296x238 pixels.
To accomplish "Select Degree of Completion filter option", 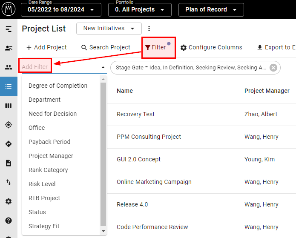I will click(58, 86).
